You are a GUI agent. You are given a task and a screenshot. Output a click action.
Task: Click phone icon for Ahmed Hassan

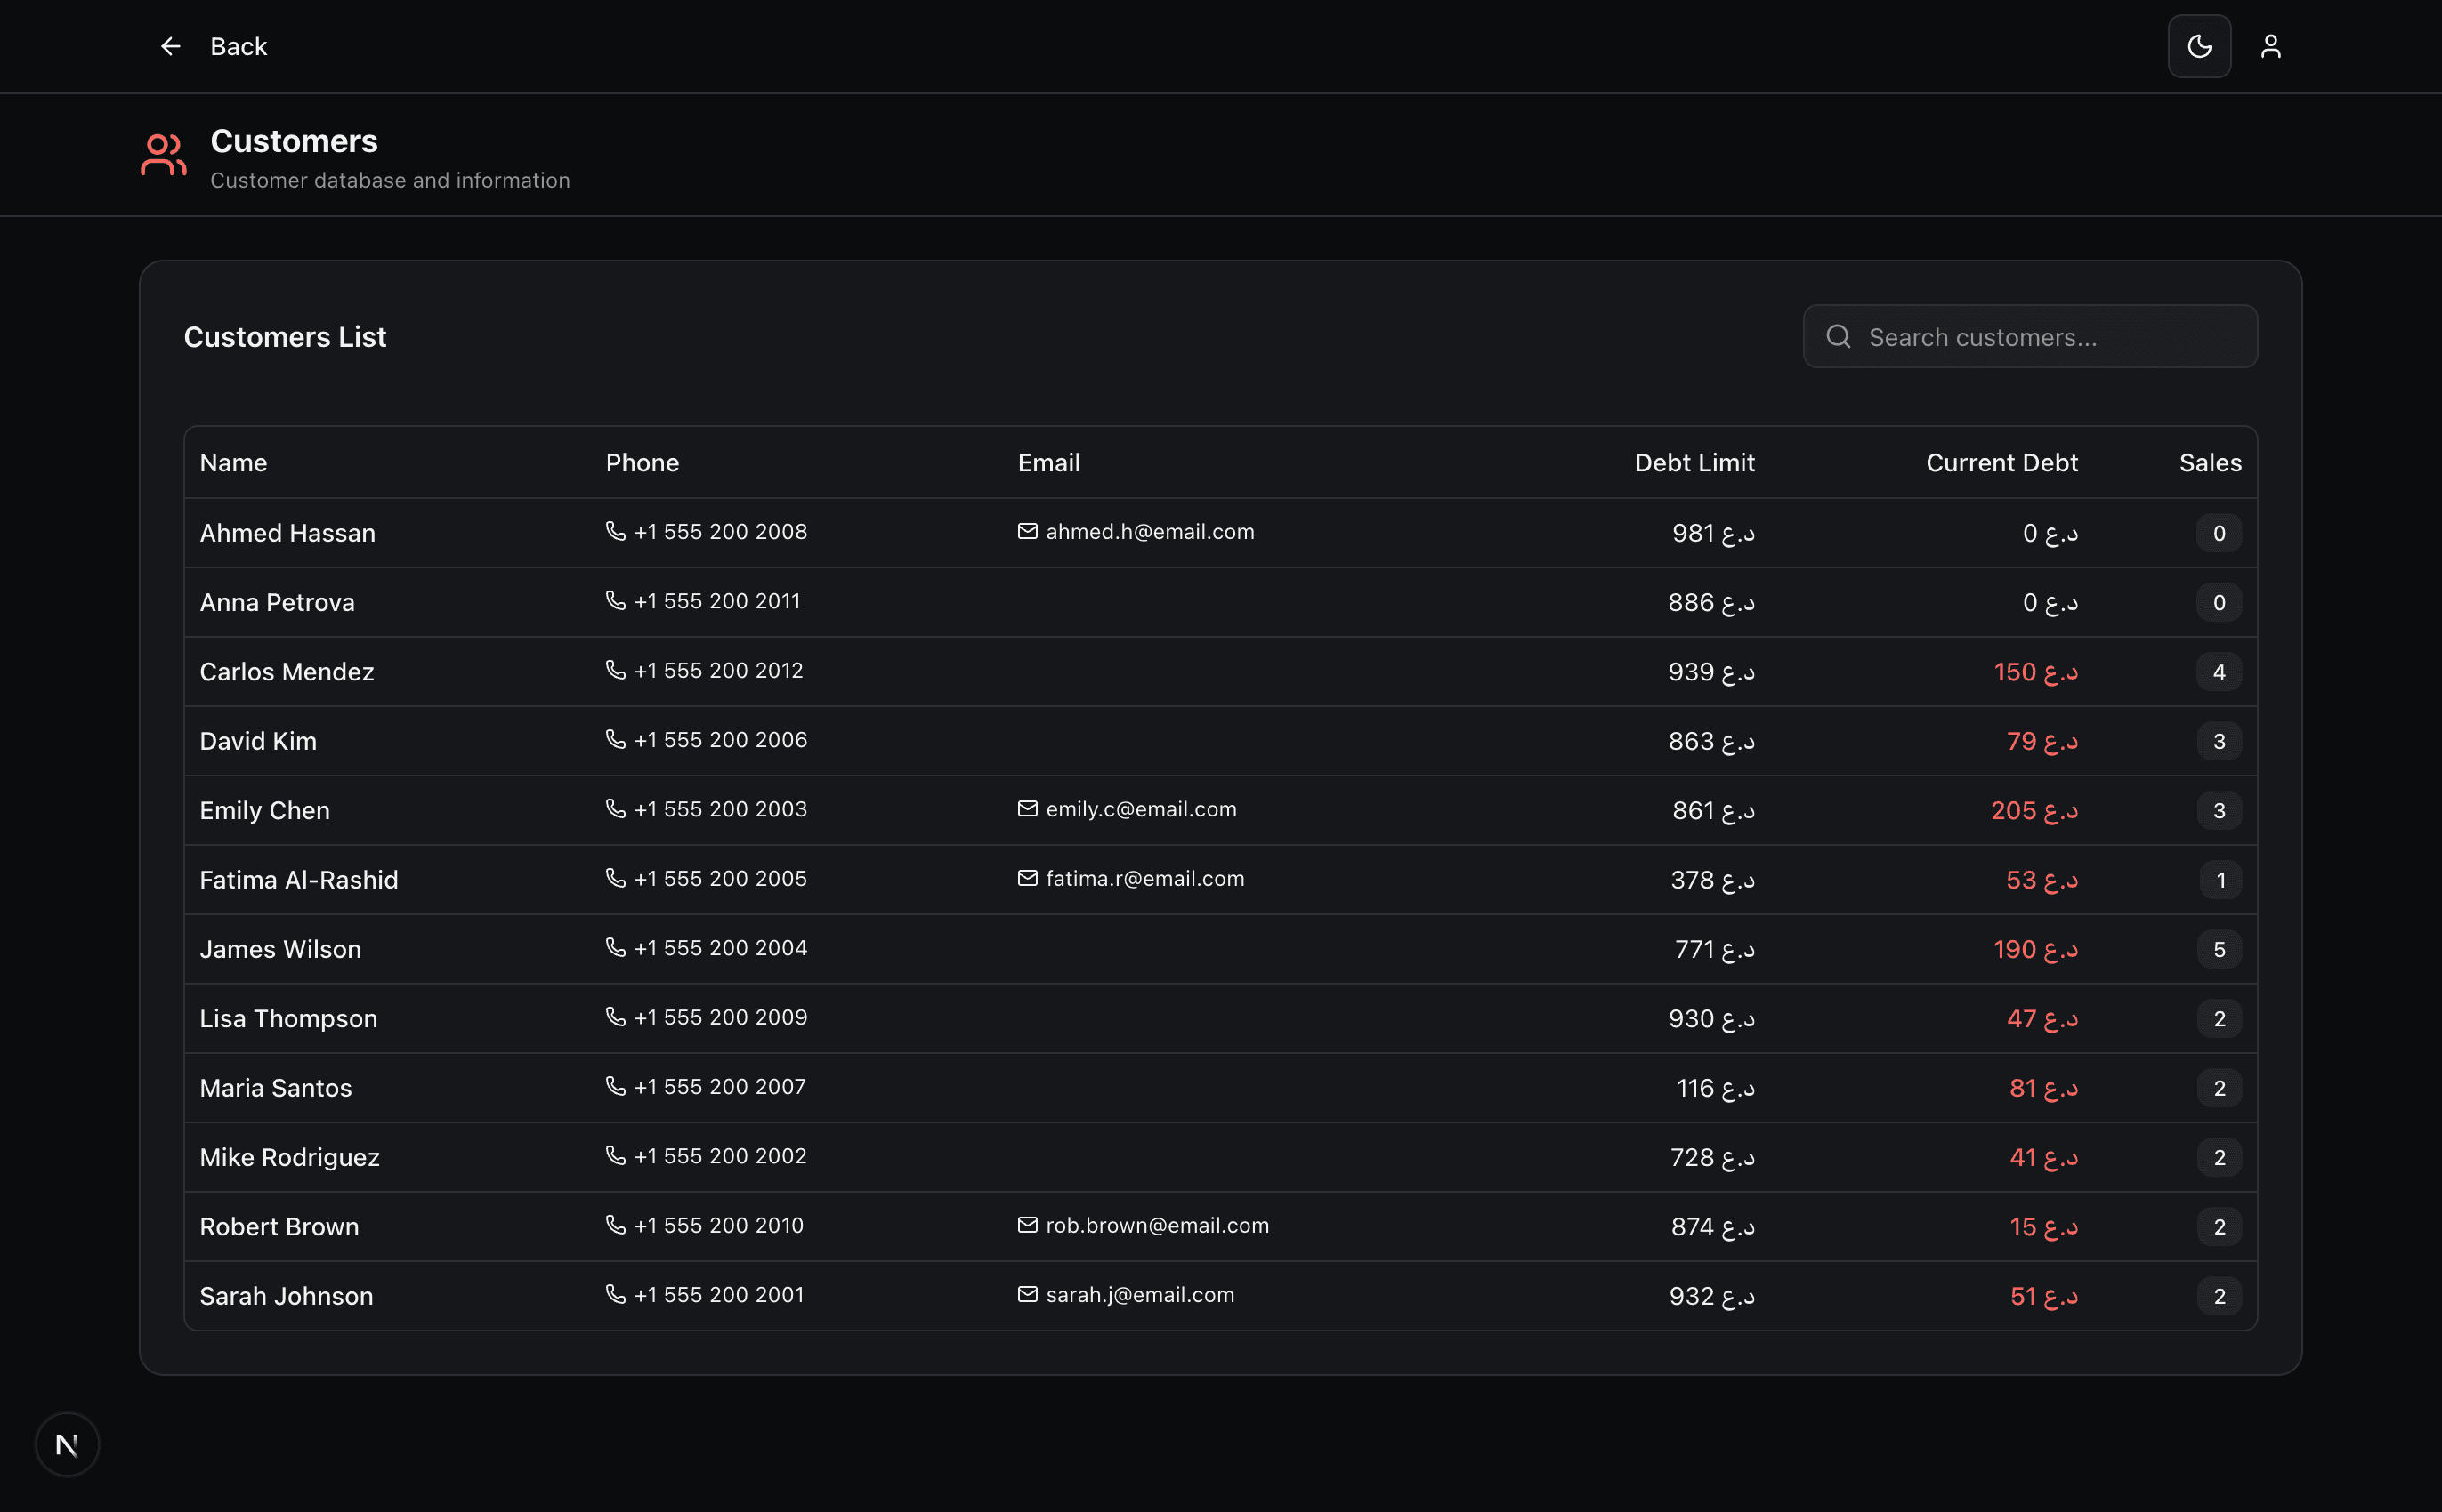click(615, 531)
